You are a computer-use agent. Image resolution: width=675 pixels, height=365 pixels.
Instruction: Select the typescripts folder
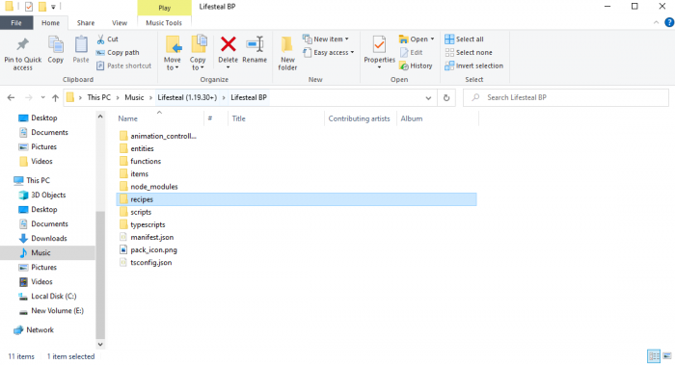click(x=142, y=224)
